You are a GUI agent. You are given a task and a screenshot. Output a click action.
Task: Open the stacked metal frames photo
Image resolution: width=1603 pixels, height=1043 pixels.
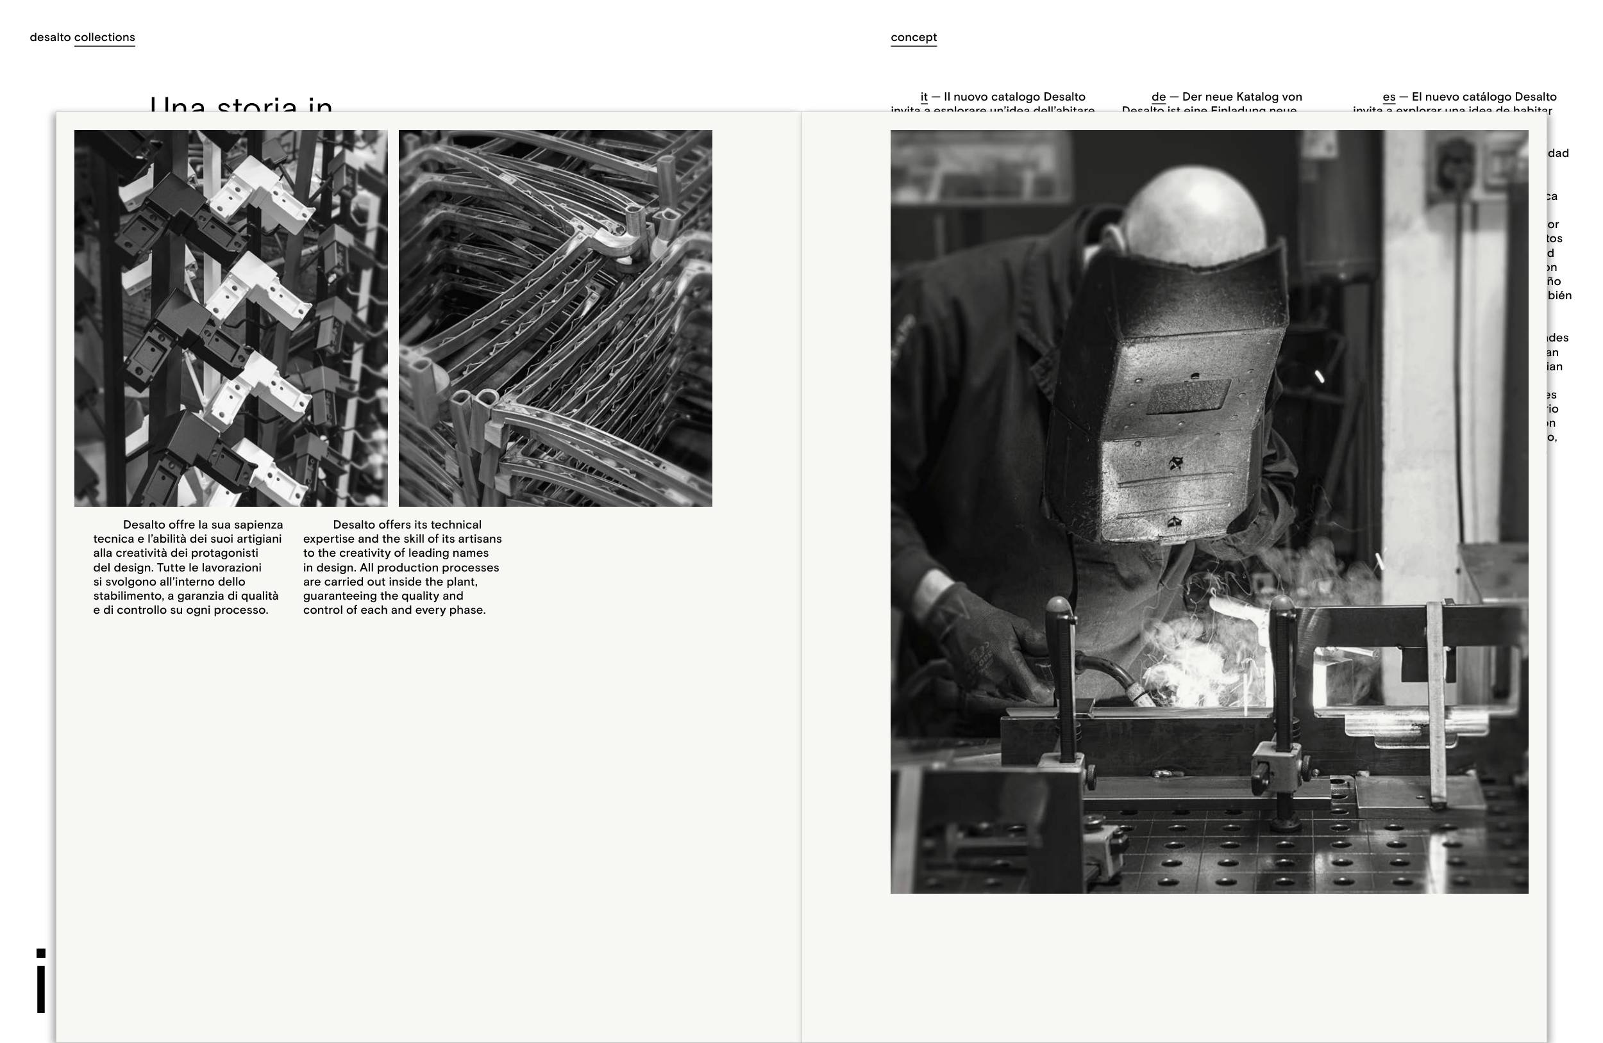click(x=555, y=318)
